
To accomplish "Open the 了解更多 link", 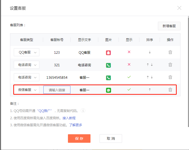I will point(75,125).
